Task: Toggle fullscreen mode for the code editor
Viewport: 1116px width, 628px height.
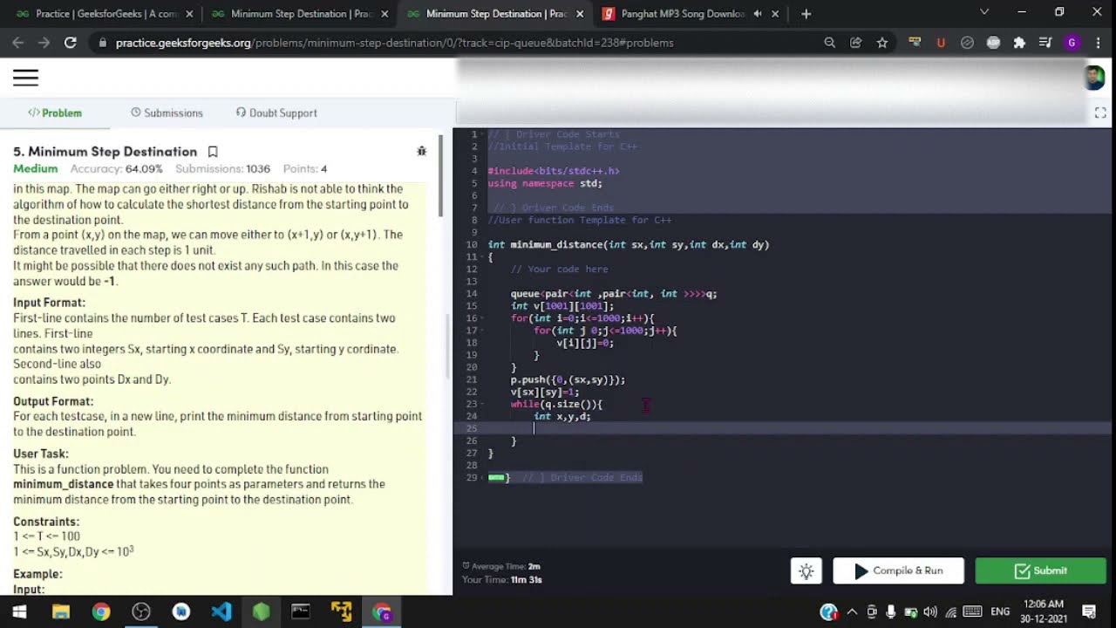Action: [1099, 113]
